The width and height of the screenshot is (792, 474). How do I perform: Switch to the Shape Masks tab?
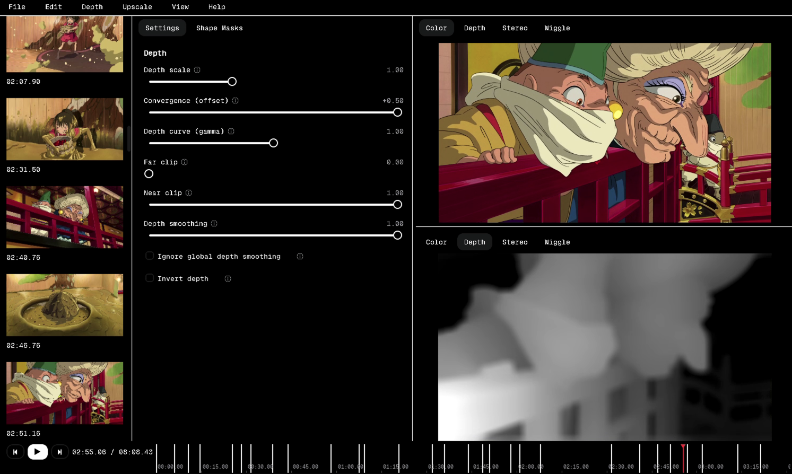point(220,28)
